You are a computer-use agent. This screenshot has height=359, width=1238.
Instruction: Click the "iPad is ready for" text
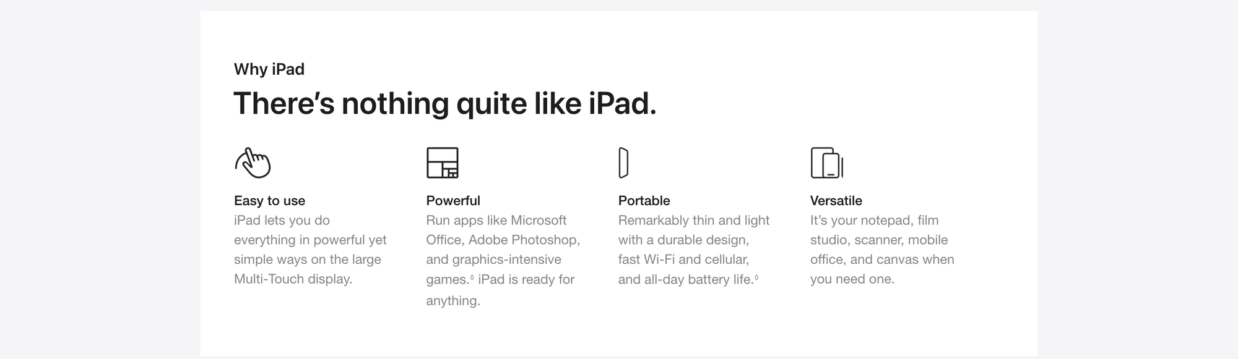click(526, 279)
